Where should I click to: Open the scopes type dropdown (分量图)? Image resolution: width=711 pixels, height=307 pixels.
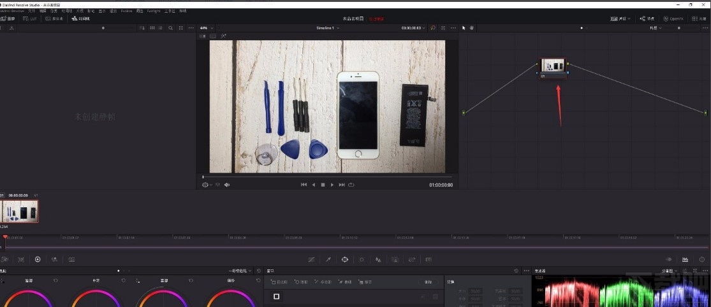pos(669,271)
